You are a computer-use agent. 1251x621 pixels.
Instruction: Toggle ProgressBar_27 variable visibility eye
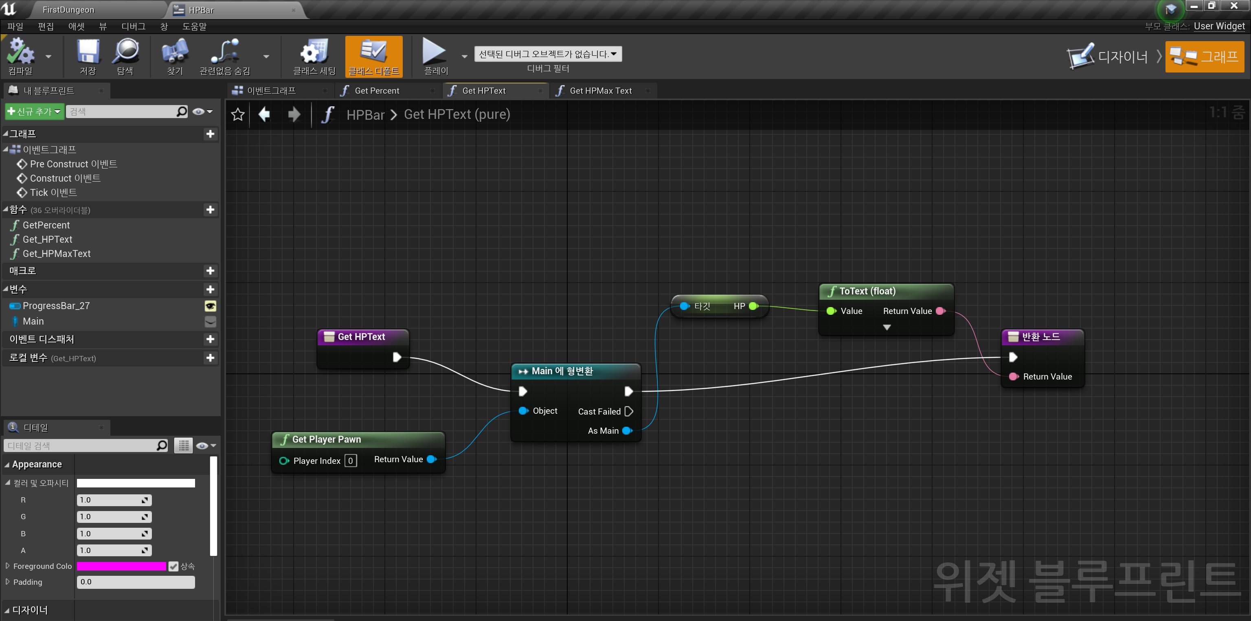(210, 306)
